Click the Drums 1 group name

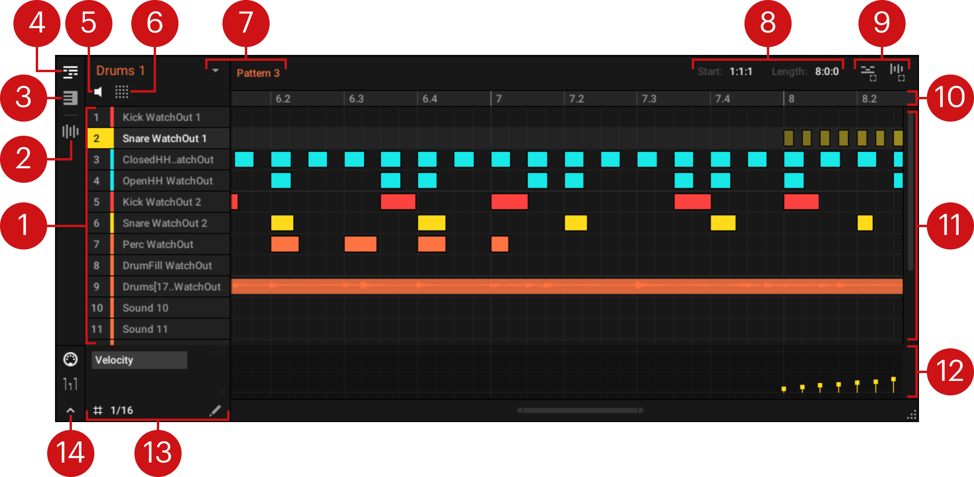[121, 71]
